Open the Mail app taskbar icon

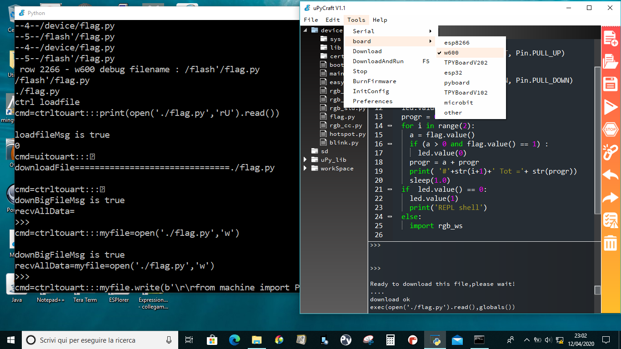click(x=457, y=340)
